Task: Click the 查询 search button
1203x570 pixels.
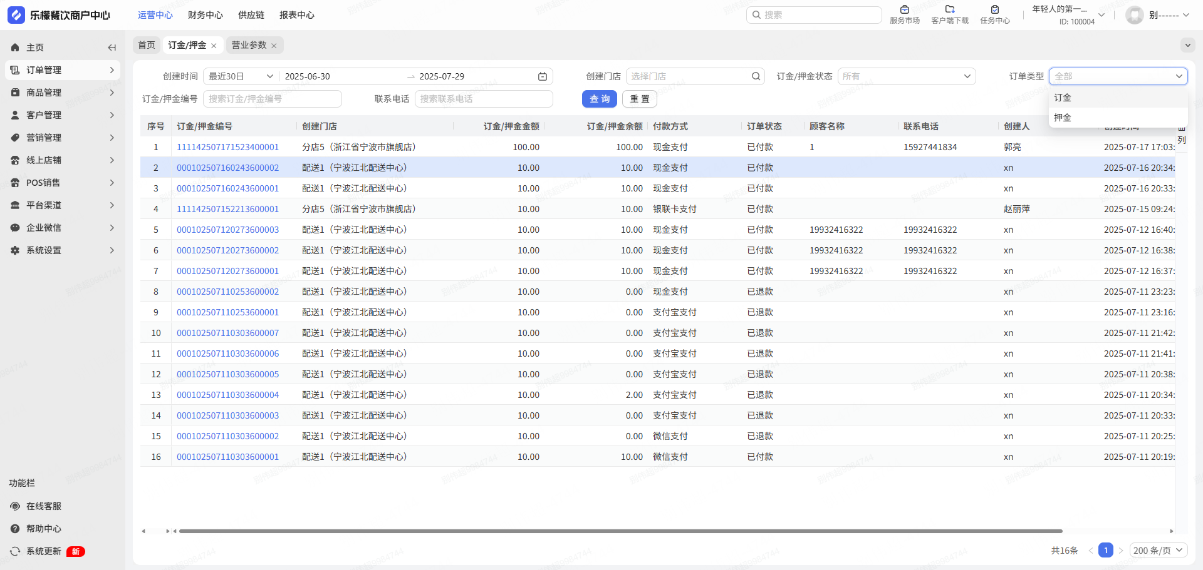Action: [x=599, y=99]
